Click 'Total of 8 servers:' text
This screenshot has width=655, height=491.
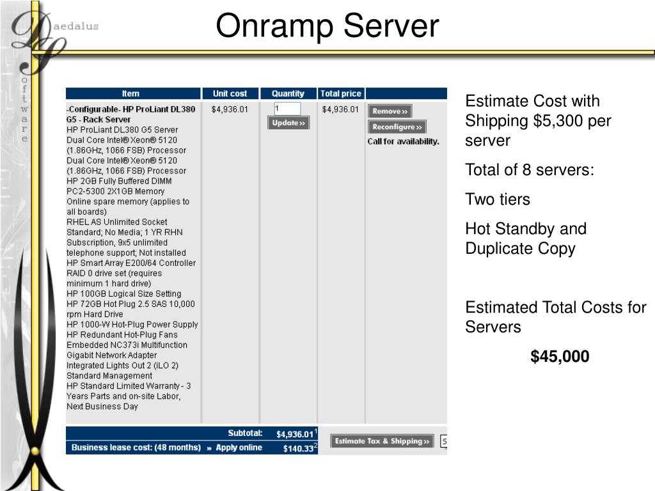coord(530,170)
